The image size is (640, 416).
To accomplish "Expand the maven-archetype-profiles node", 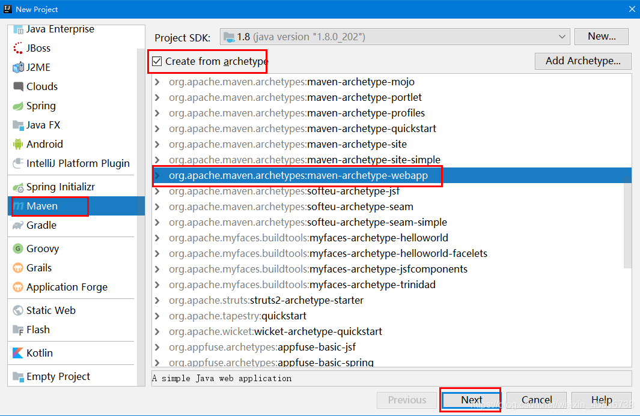I will 157,113.
